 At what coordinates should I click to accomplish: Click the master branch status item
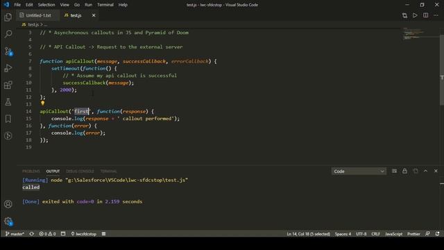(x=15, y=234)
